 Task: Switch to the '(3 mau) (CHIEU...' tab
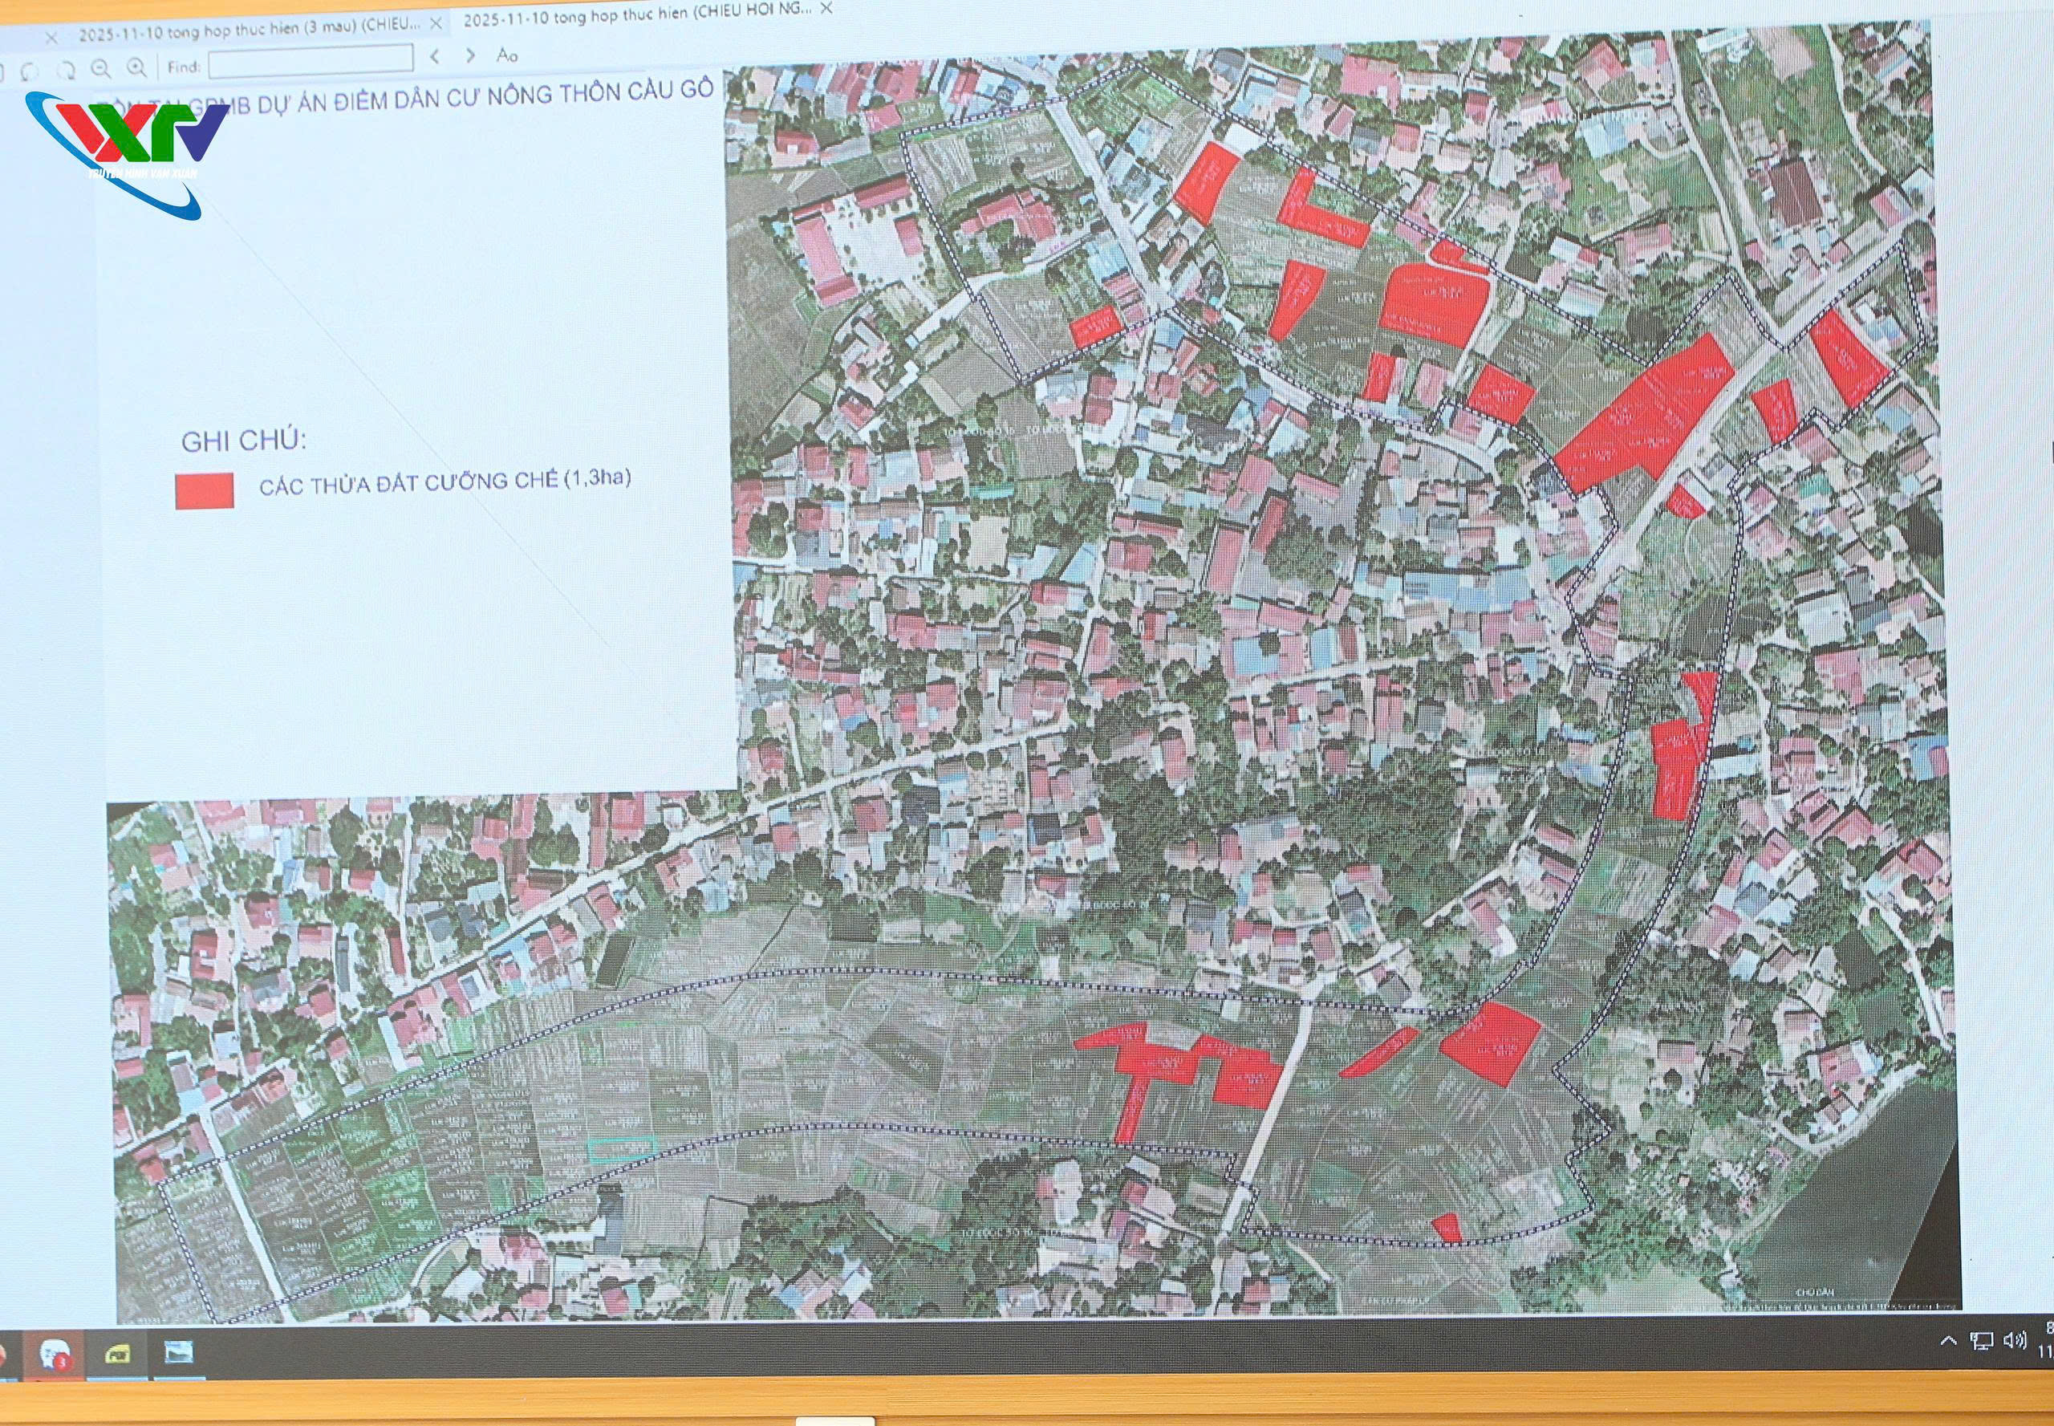pos(249,33)
